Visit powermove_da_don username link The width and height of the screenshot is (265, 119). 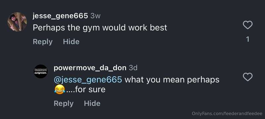(x=90, y=68)
